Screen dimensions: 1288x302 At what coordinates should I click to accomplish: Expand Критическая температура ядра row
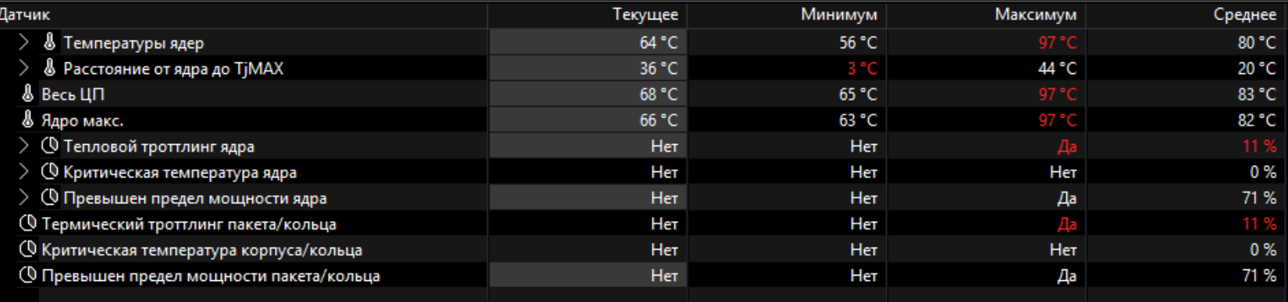pyautogui.click(x=24, y=172)
